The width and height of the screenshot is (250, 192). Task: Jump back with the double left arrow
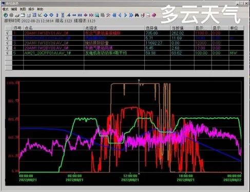114,15
